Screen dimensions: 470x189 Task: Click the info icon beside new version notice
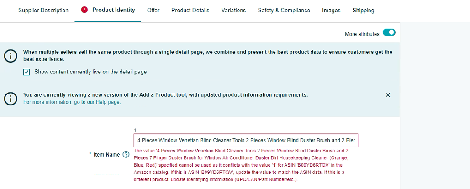[11, 98]
